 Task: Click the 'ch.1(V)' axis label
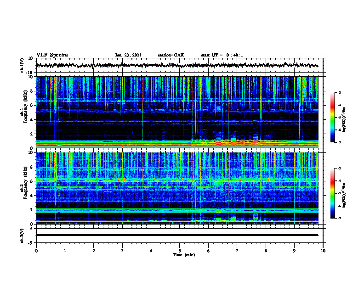tap(22, 65)
